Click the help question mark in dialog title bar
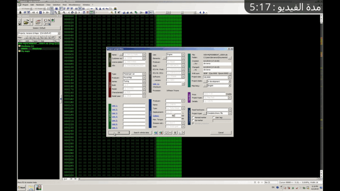The image size is (340, 191). point(228,49)
